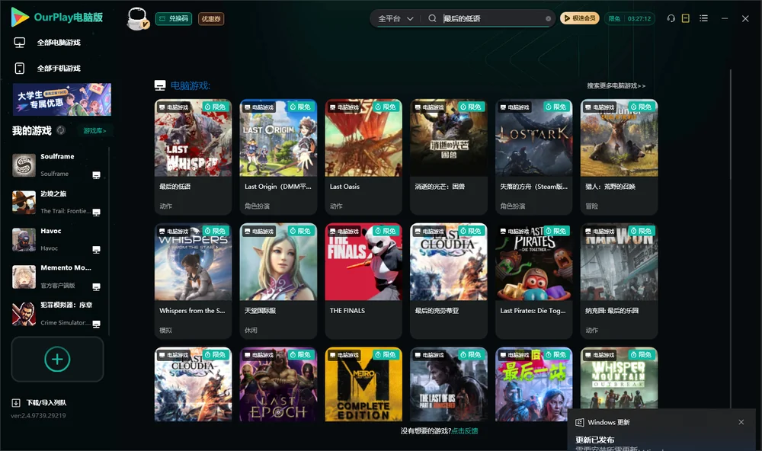Open the 最后的低语 Last Whisper card

point(193,157)
